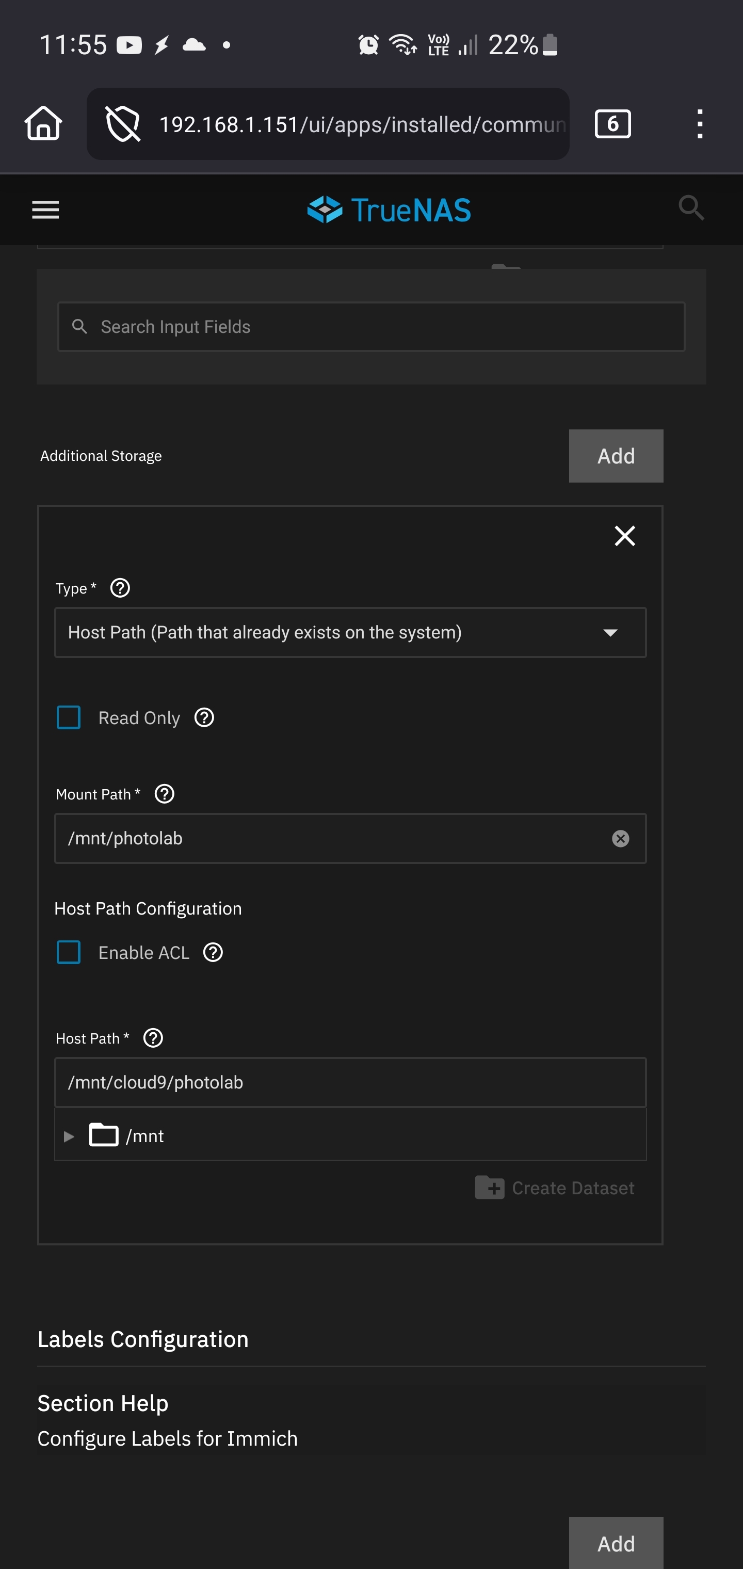Click Add button for Additional Storage
743x1569 pixels.
pyautogui.click(x=616, y=456)
